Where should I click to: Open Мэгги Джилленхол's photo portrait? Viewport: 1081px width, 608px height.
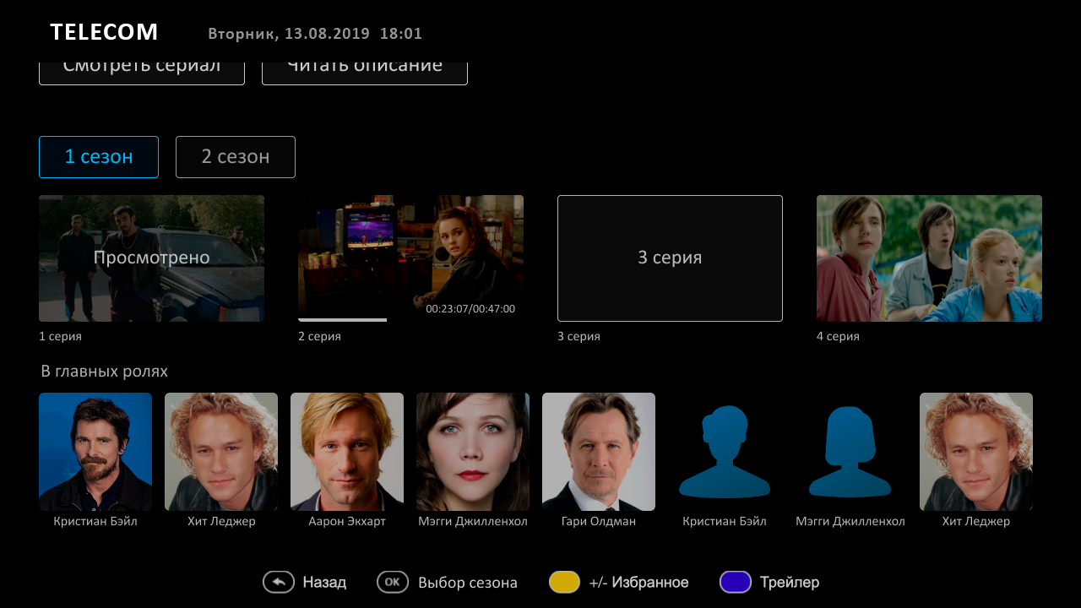coord(473,452)
